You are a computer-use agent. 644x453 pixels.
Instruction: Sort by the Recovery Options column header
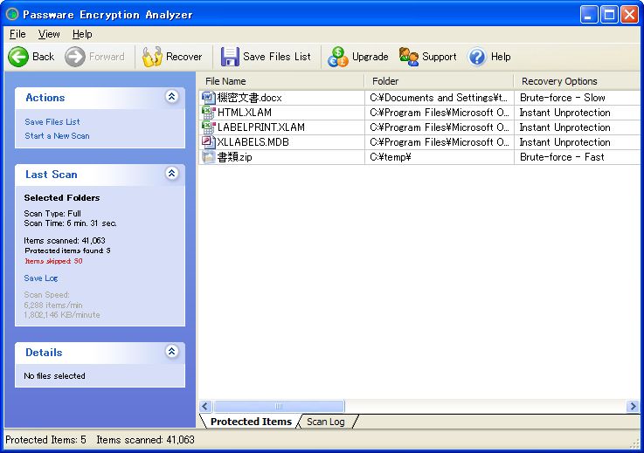[x=578, y=81]
